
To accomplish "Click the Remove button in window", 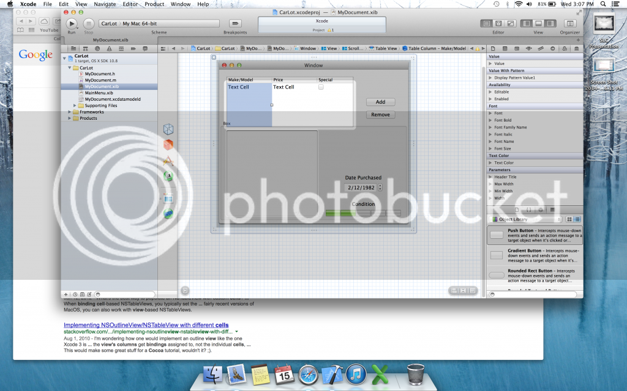I will click(381, 114).
